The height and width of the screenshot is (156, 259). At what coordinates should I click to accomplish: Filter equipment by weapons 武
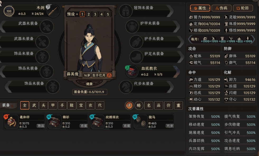pyautogui.click(x=34, y=105)
